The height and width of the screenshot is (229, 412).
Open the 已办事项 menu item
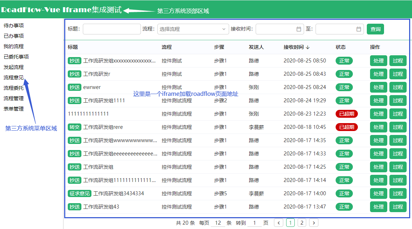tap(14, 36)
